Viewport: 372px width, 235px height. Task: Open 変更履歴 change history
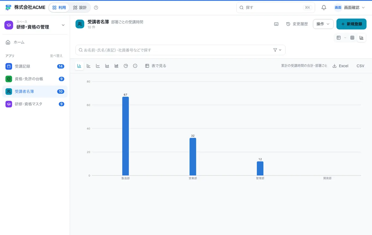click(x=297, y=24)
